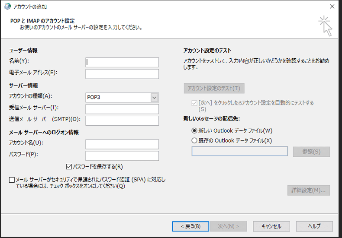Screen dimensions: 342x238
Task: Enable the SPA password authentication checkbox
Action: (12, 180)
